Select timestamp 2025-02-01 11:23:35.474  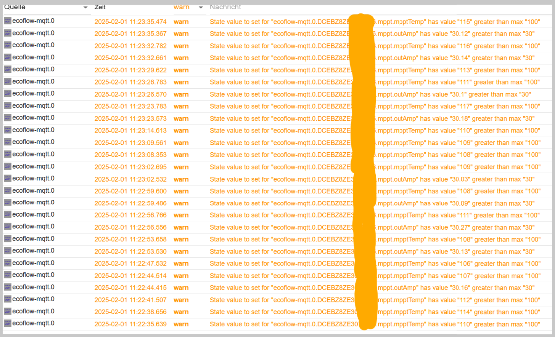point(130,22)
